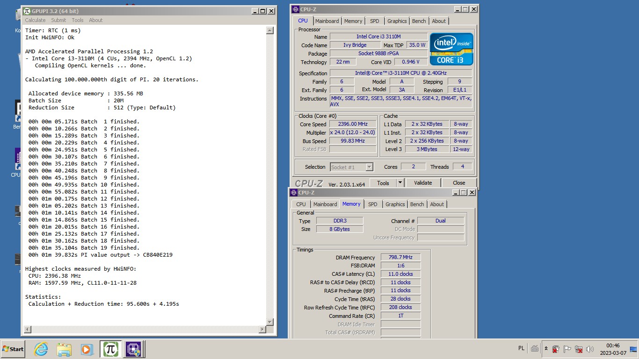Open Tools menu in GPUPI

pos(78,20)
